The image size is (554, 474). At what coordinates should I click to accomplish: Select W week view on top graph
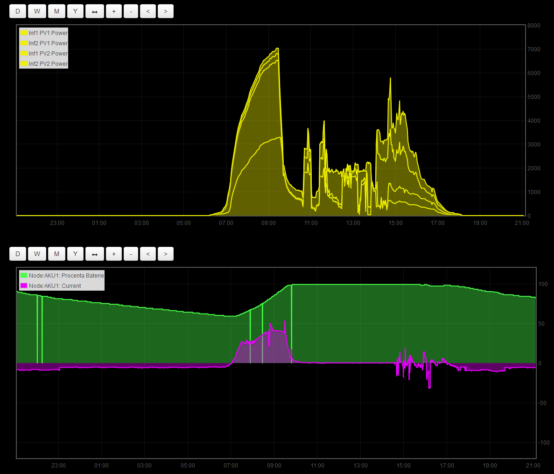click(37, 11)
